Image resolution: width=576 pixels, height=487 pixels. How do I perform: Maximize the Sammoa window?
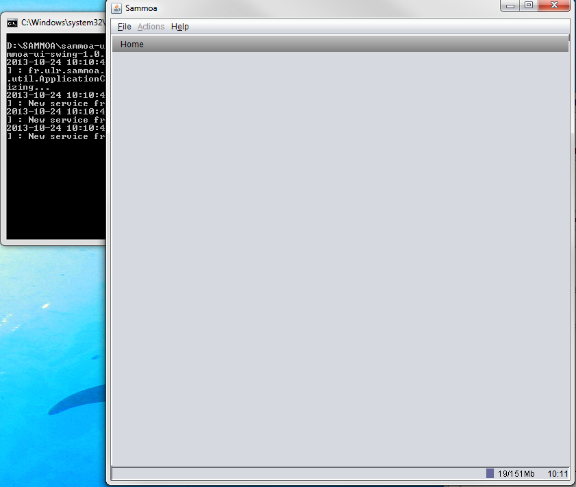click(529, 5)
